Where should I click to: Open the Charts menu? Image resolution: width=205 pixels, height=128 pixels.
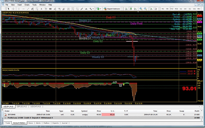click(27, 5)
